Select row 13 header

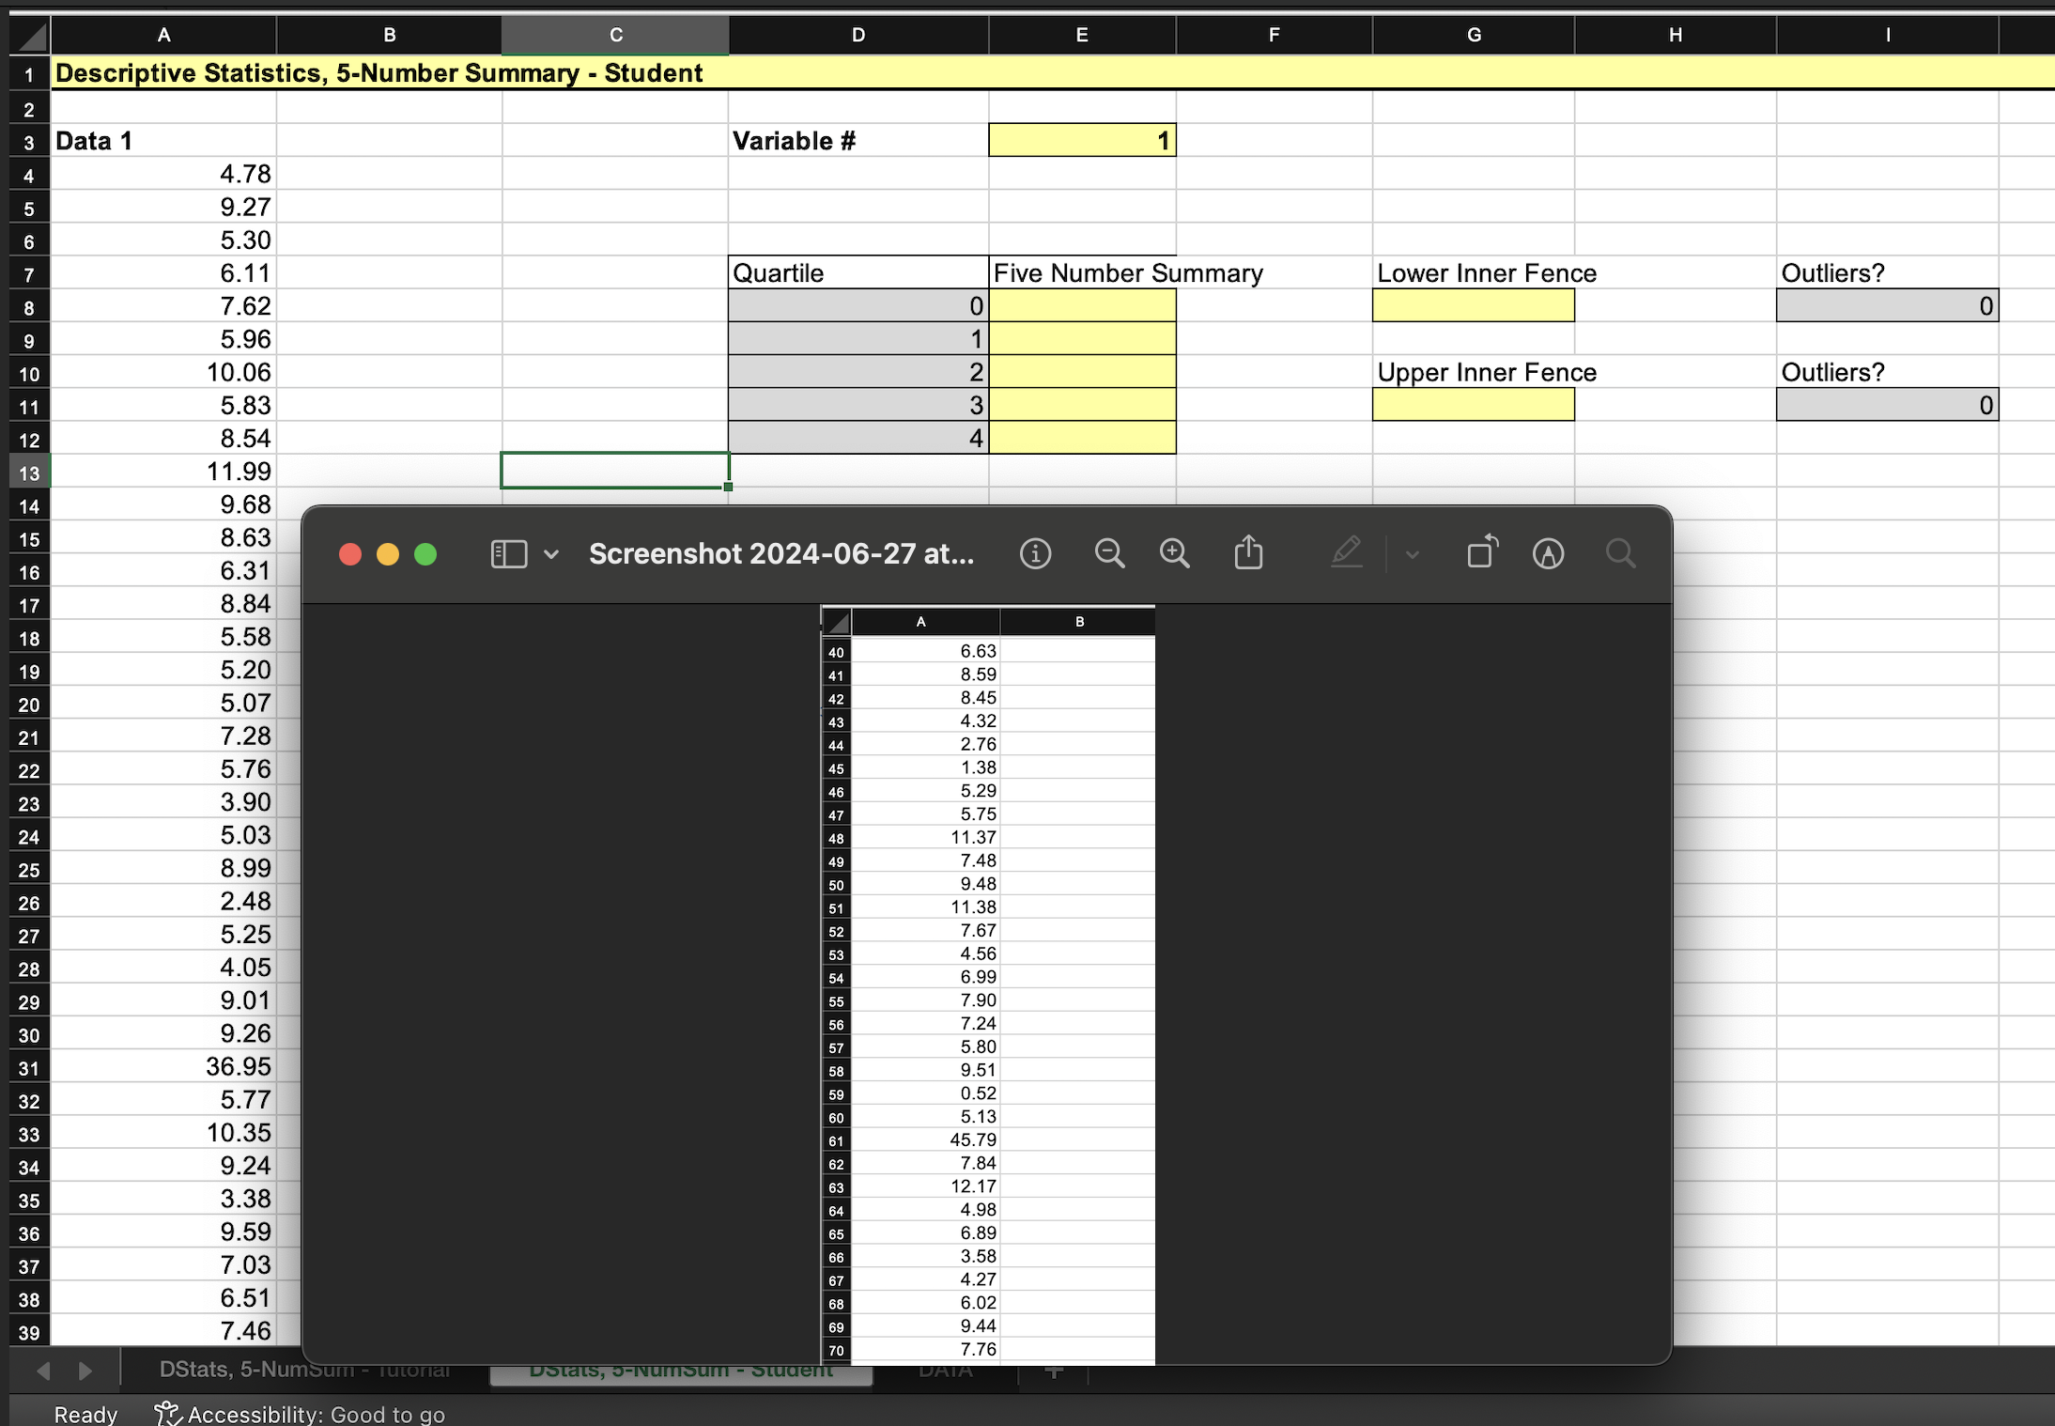pyautogui.click(x=28, y=473)
